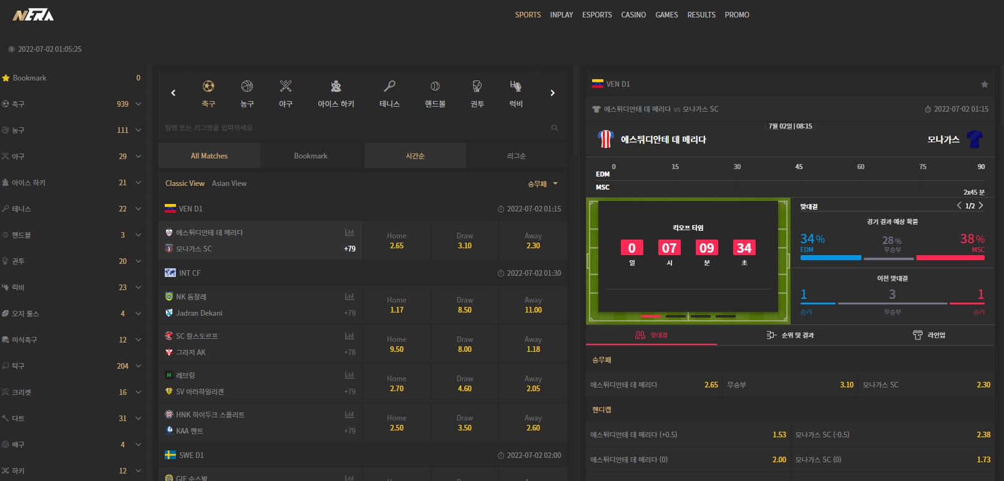Select the baseball (야구) icon in carousel
The height and width of the screenshot is (481, 1004).
point(286,86)
